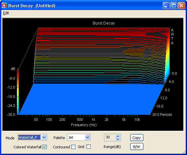
Task: Click the Jet palette combo field
Action: (x=79, y=137)
